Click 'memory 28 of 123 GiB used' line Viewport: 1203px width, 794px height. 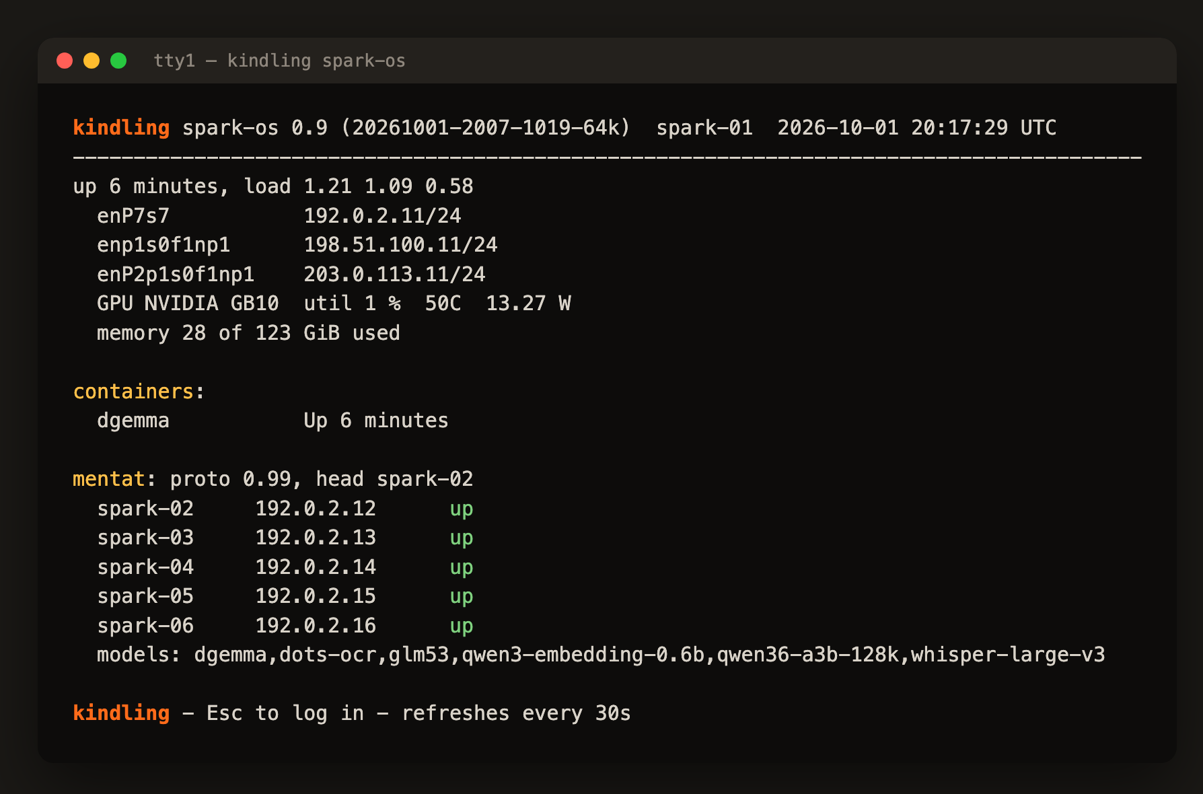pos(248,333)
